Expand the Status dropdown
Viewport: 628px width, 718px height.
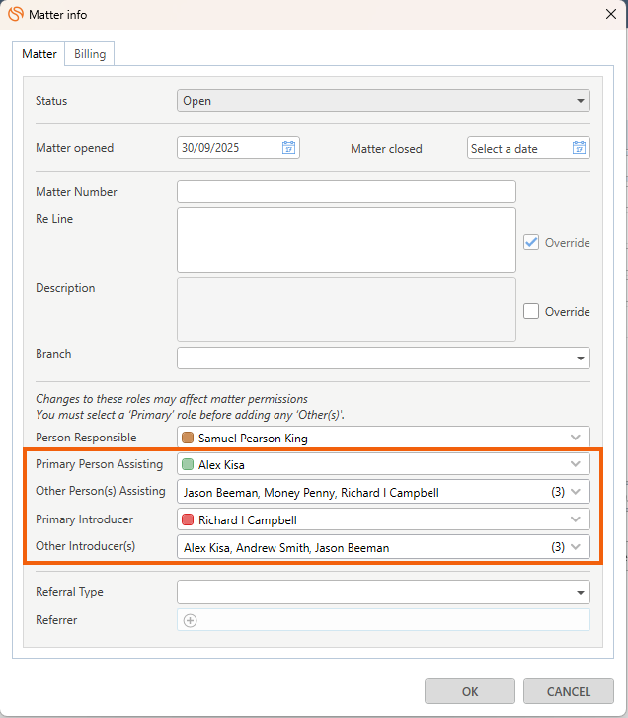(x=580, y=101)
